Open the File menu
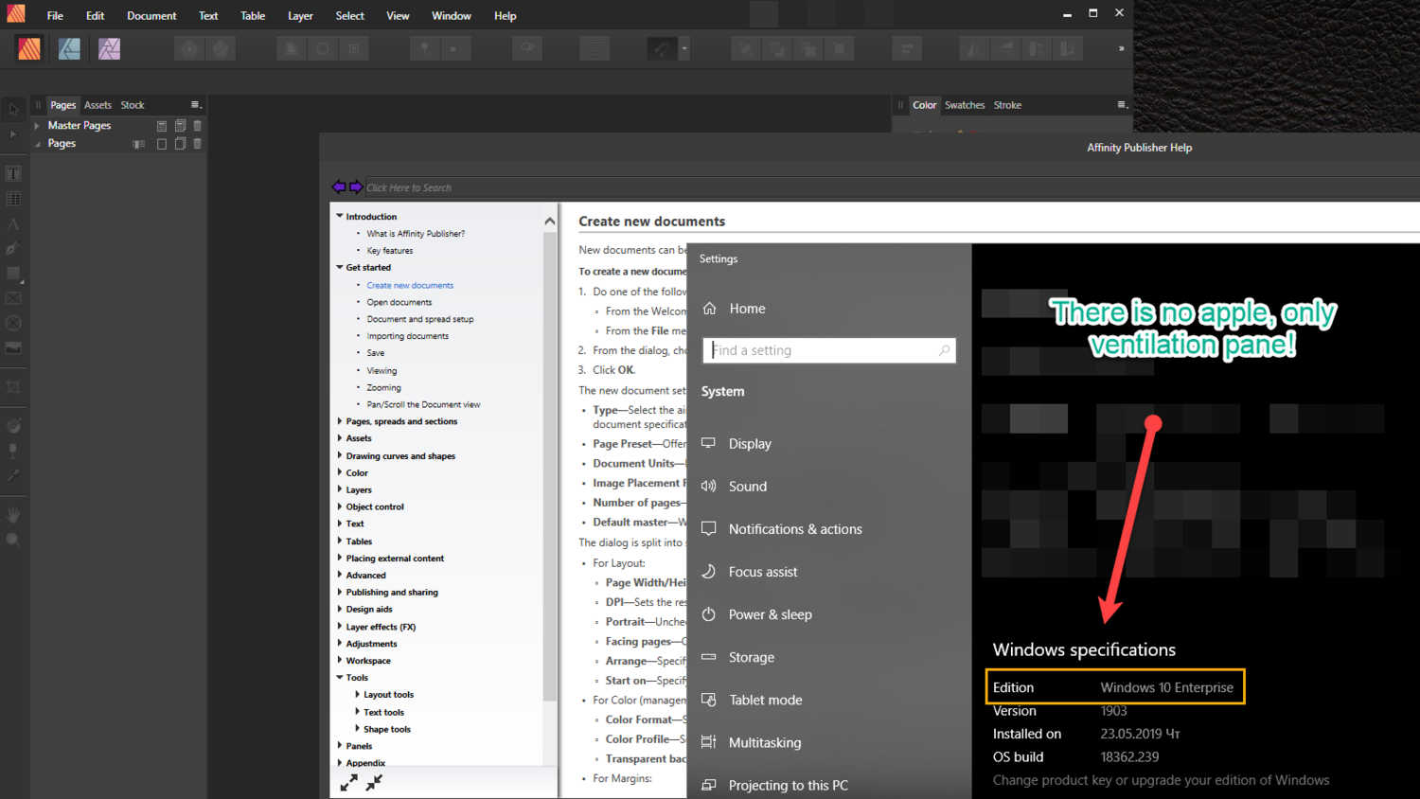The height and width of the screenshot is (799, 1420). click(55, 16)
